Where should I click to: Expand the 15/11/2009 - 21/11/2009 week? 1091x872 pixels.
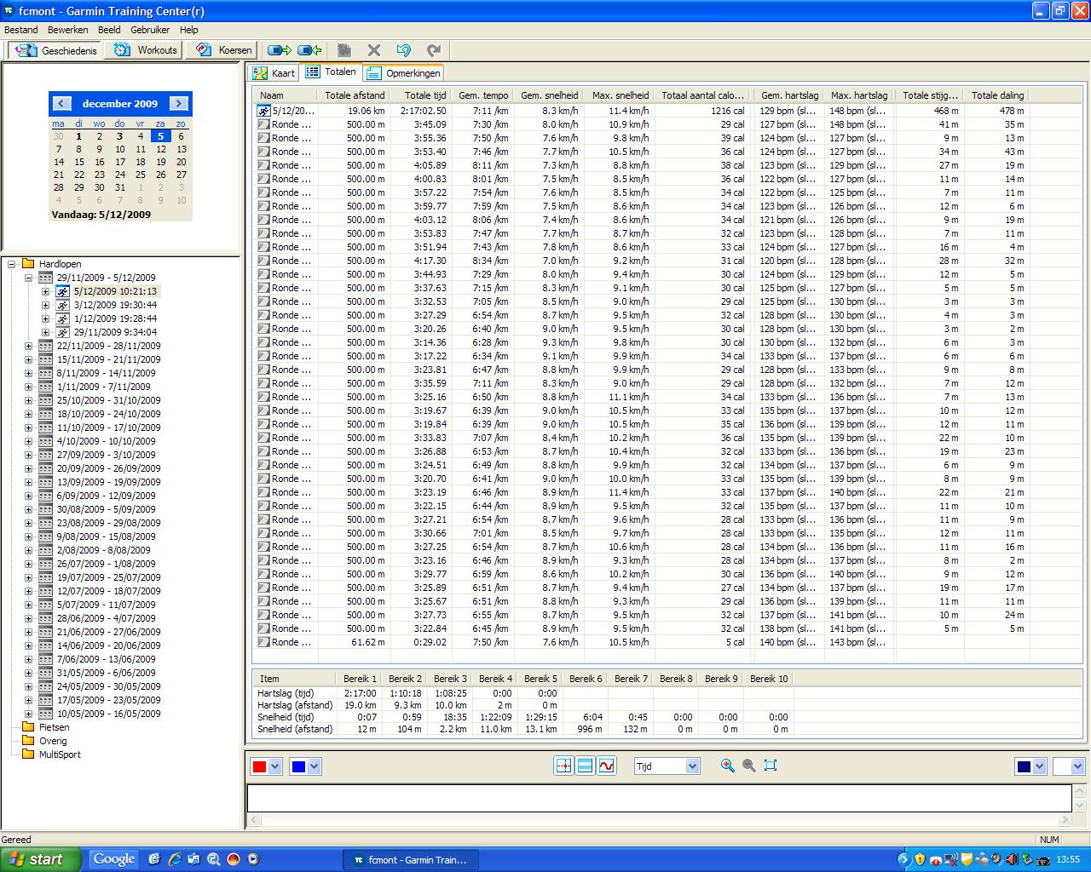(x=28, y=359)
